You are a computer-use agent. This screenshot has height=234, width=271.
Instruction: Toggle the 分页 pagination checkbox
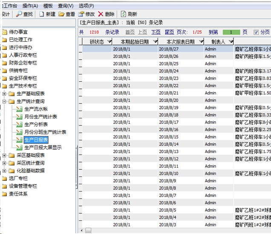coord(256,32)
